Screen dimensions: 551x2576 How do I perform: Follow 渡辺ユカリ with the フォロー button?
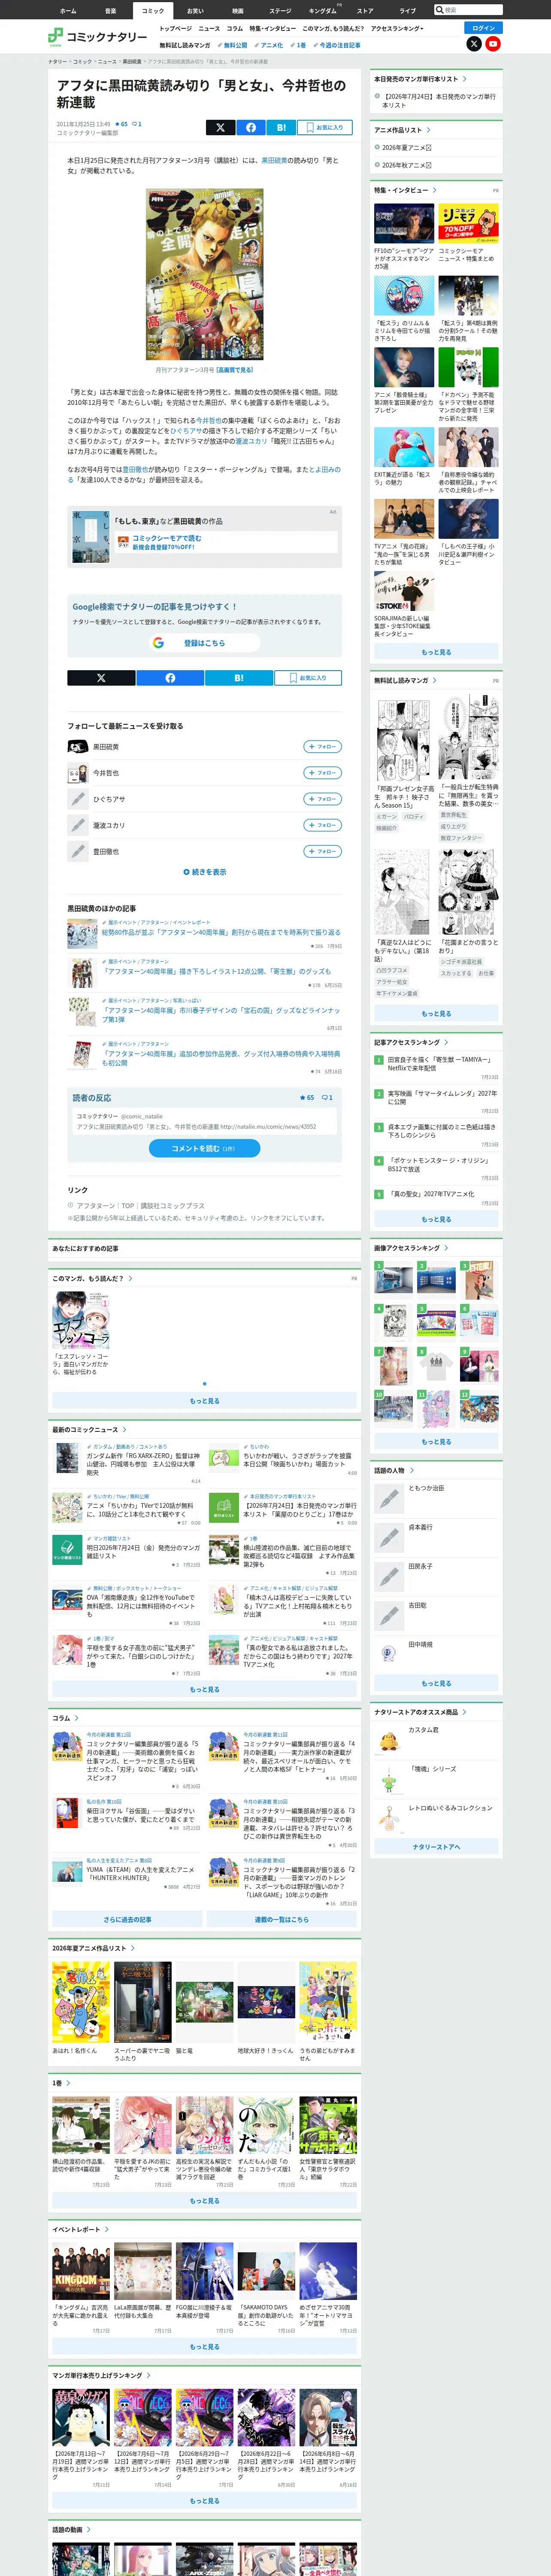[x=323, y=825]
